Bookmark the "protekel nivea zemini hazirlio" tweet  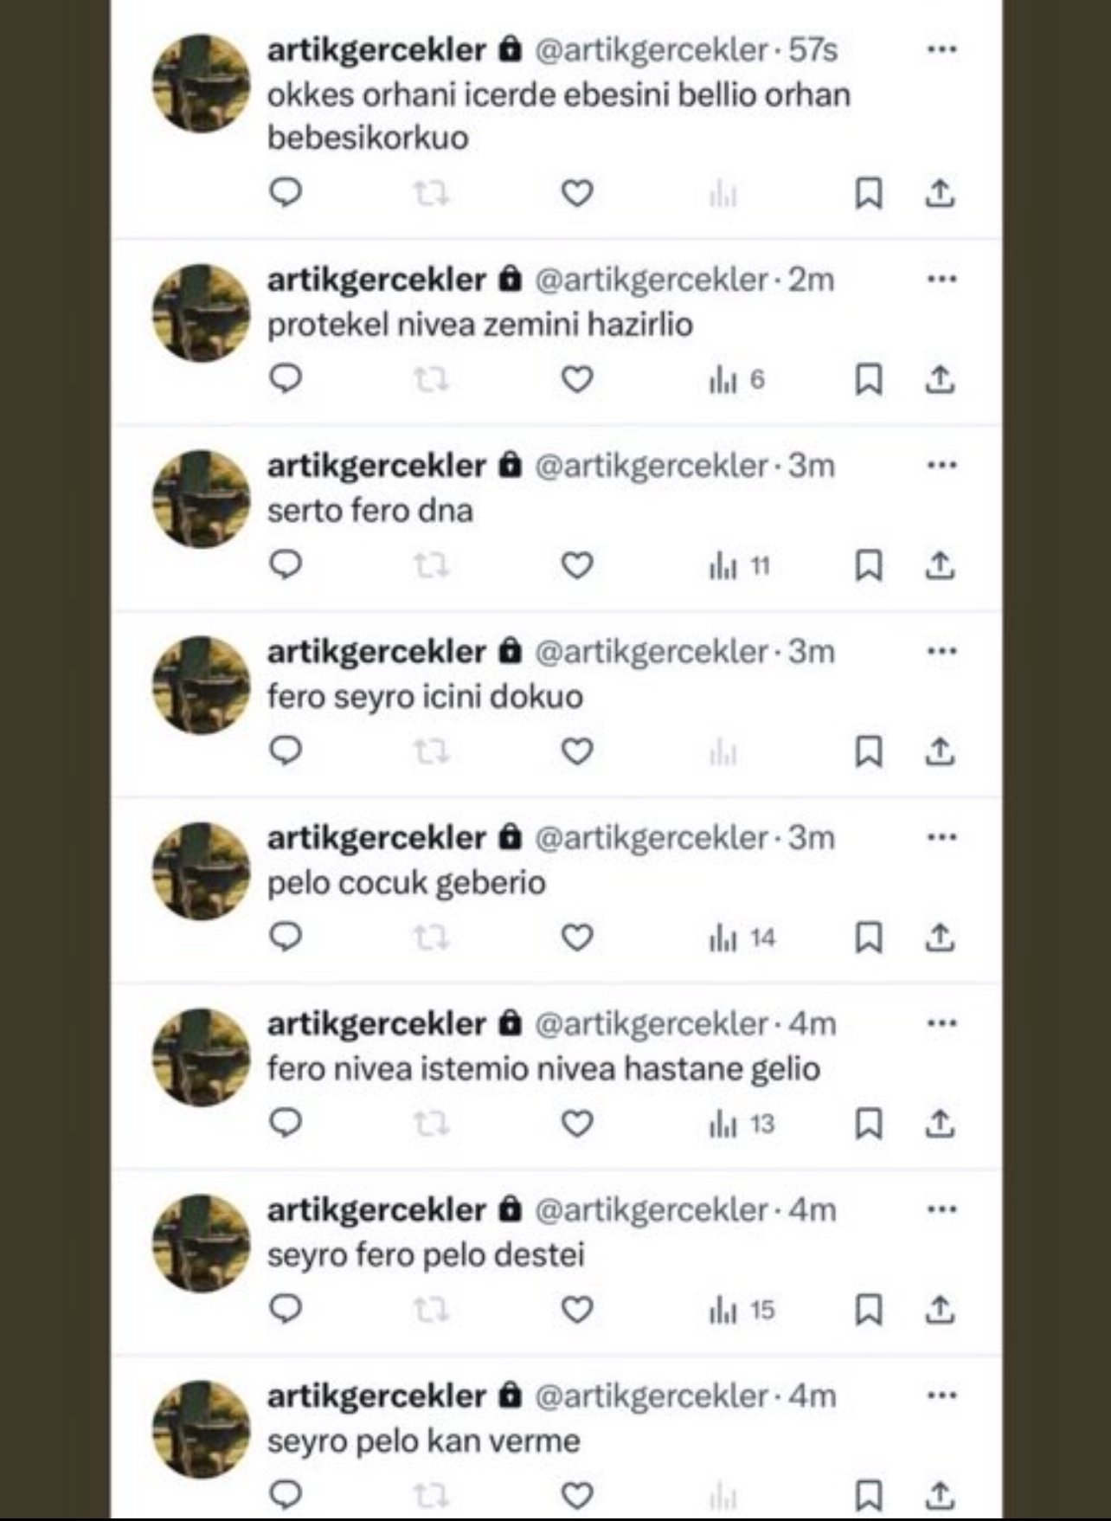[868, 379]
